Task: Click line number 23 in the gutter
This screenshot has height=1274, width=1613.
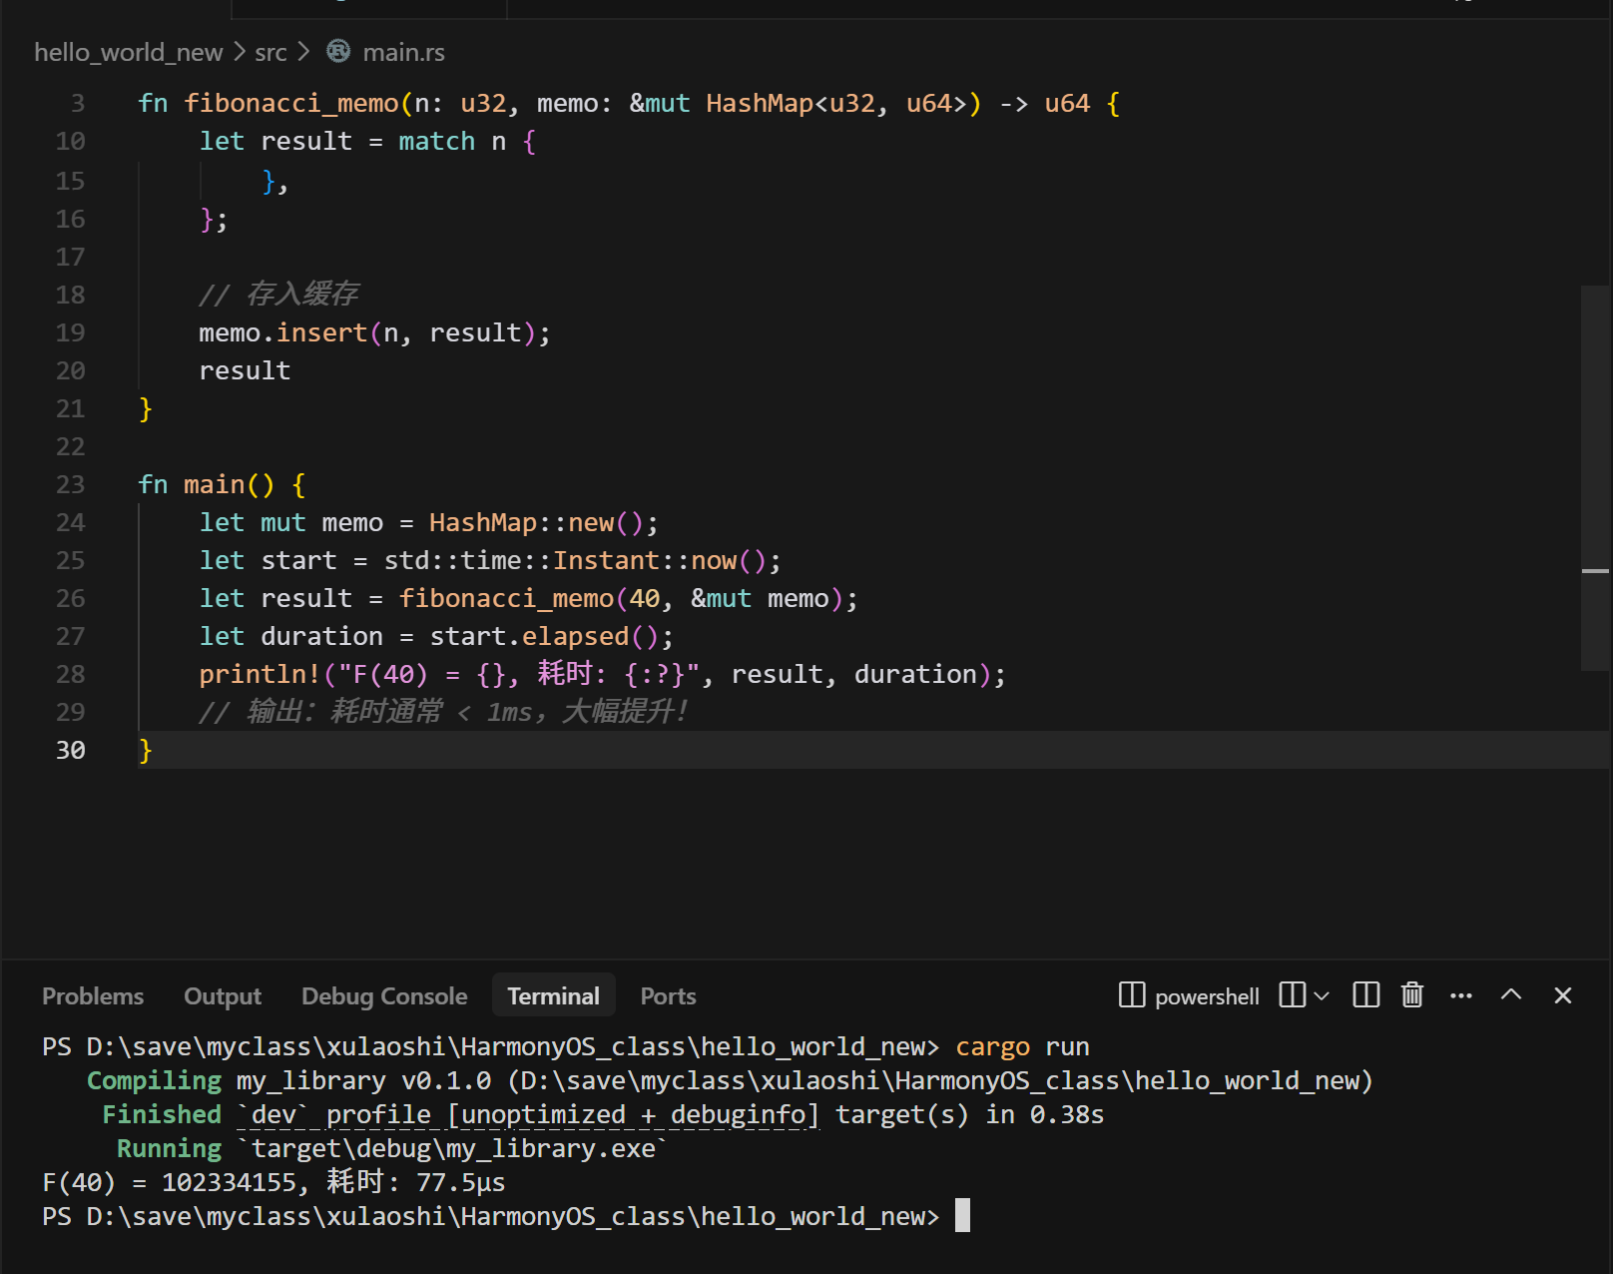Action: click(70, 484)
